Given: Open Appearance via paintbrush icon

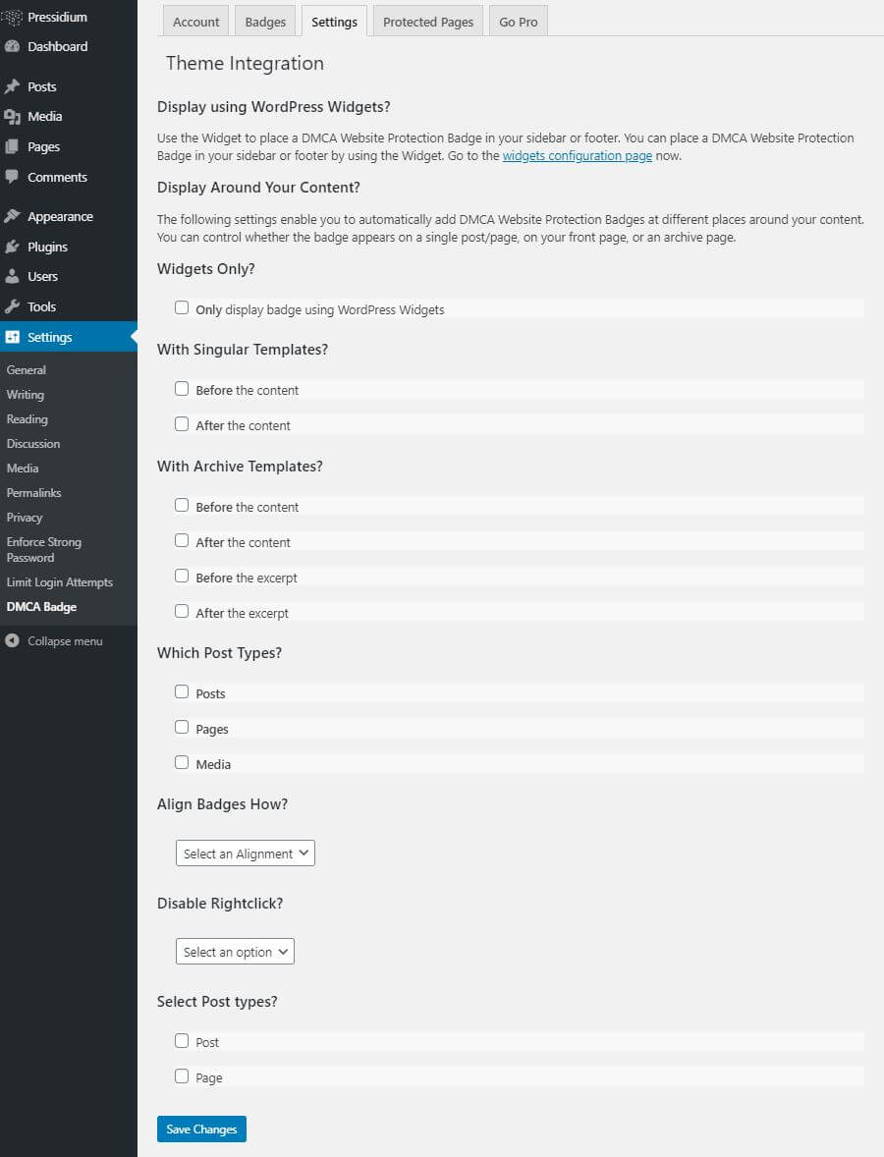Looking at the screenshot, I should click(x=12, y=216).
